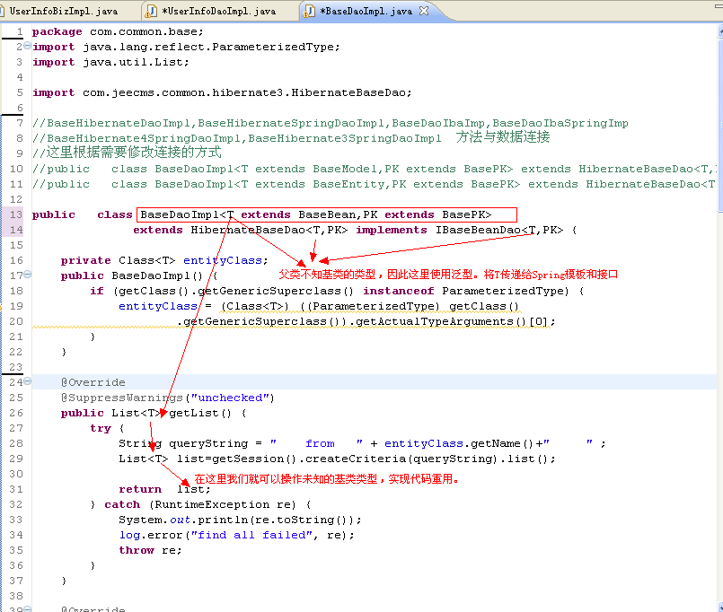
Task: Click 'java.lang.reflect.ParameterizedType' import text
Action: coord(210,47)
